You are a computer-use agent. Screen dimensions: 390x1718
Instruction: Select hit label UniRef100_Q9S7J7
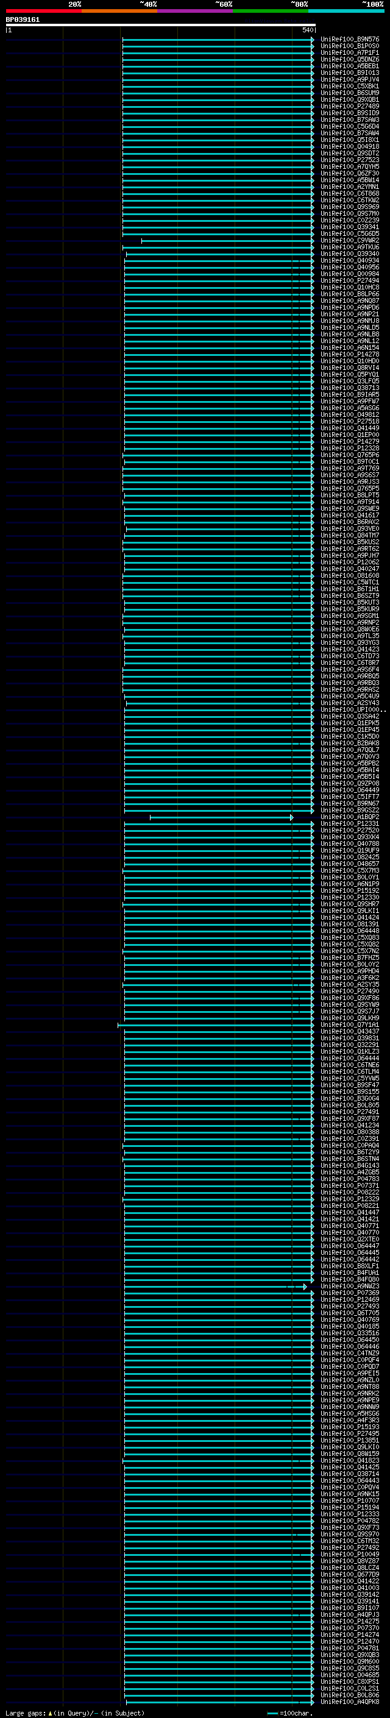(350, 1012)
